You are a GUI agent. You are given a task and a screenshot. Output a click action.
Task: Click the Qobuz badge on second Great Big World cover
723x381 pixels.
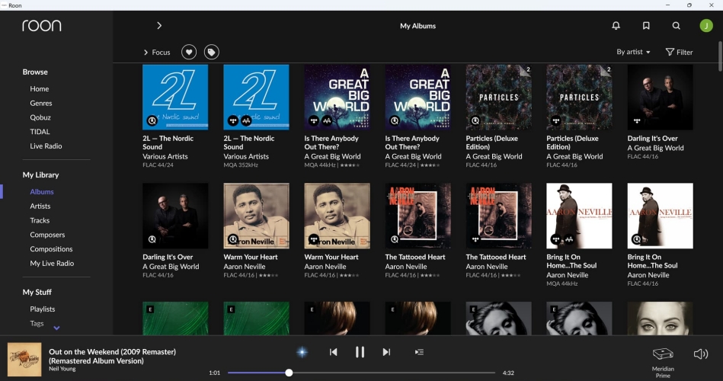pos(394,121)
